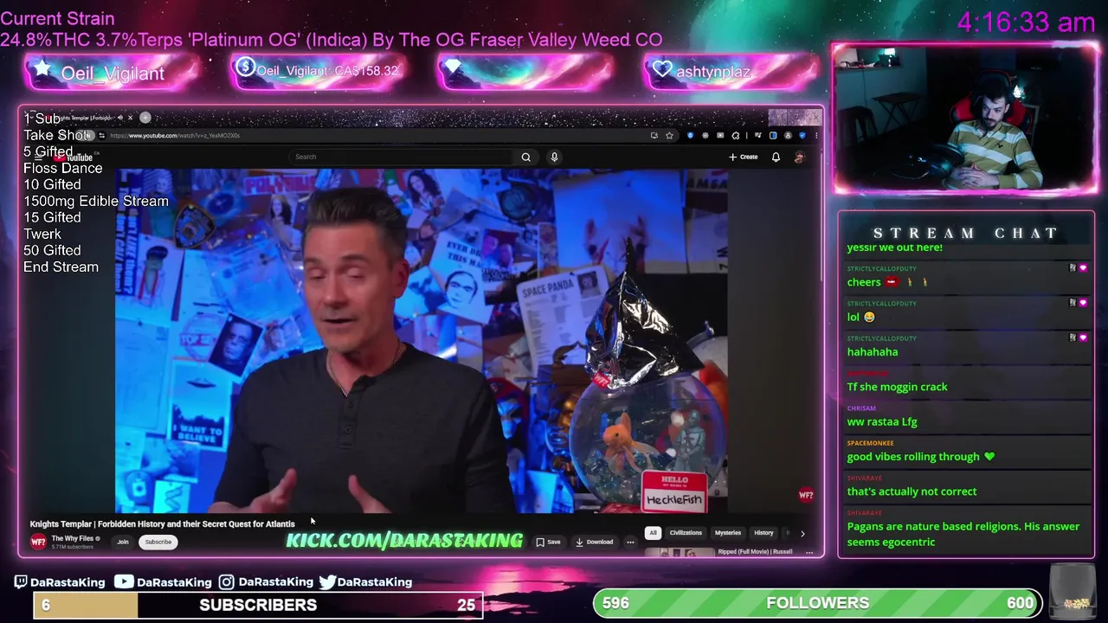Click into the YouTube search field

click(403, 157)
